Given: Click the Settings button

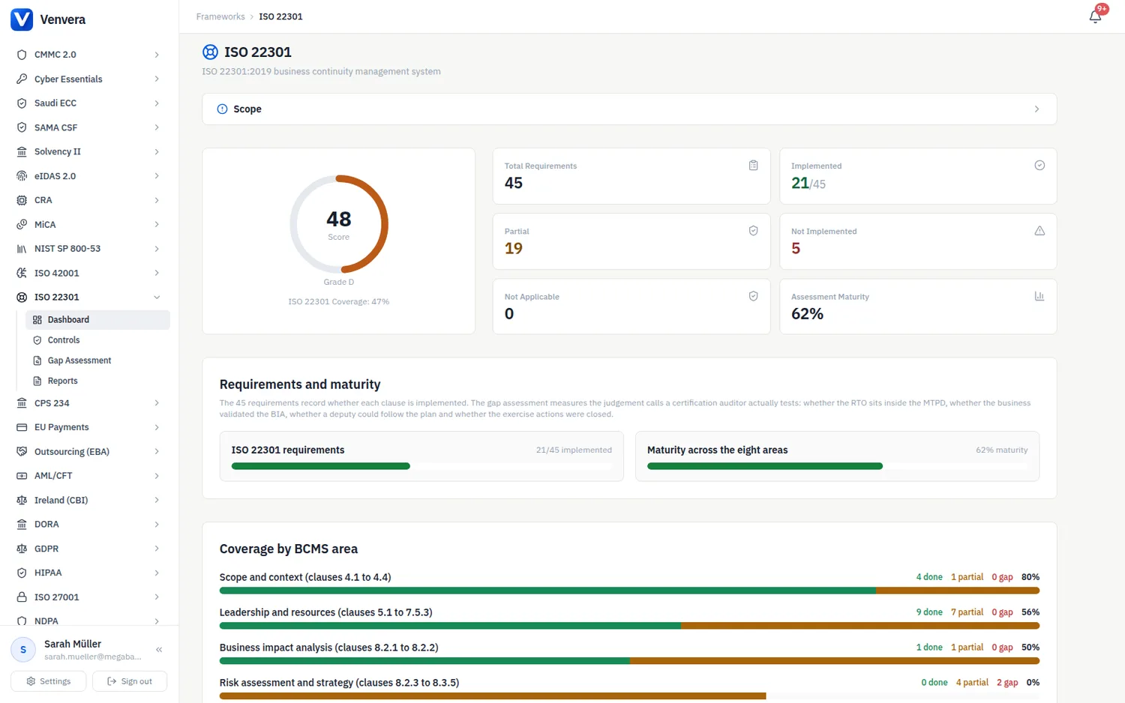Looking at the screenshot, I should click(x=49, y=681).
